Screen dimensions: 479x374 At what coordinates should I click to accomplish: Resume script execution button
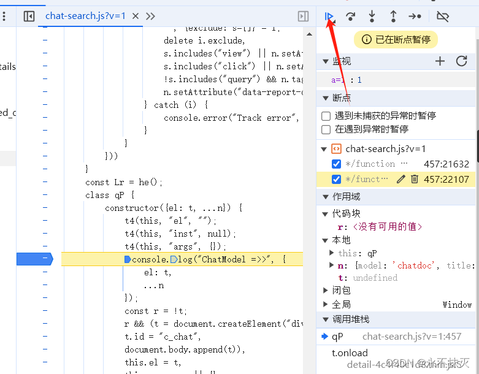coord(329,16)
